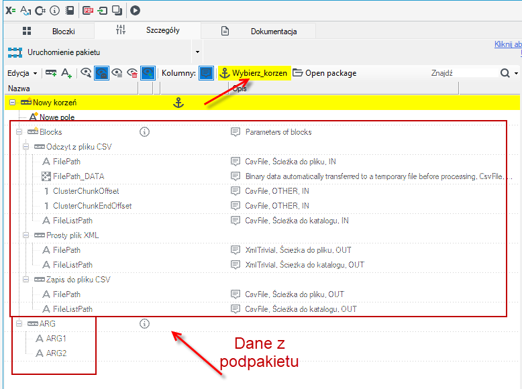
Task: Select the Nowe pole tree item
Action: tap(57, 117)
